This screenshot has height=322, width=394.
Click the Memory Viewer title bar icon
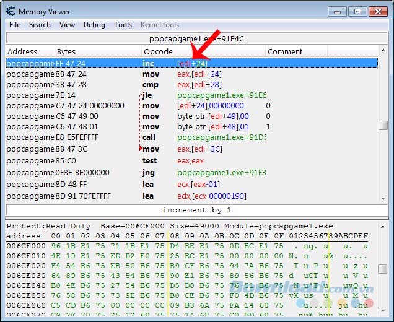[11, 11]
